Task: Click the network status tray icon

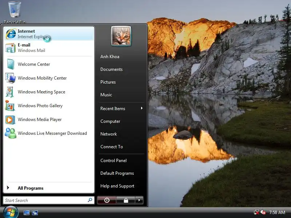Action: (256, 212)
